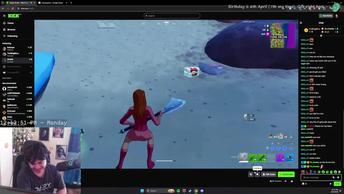Open chat settings gear
Screen dimensions: 344x194
(x=331, y=184)
